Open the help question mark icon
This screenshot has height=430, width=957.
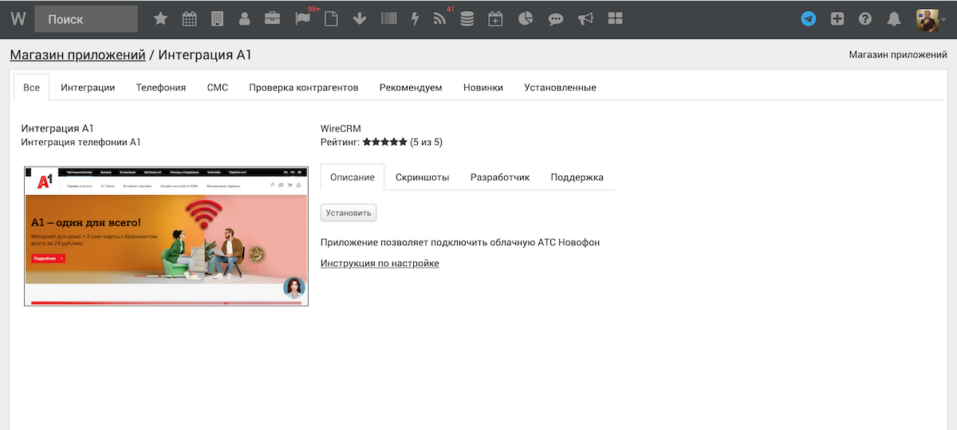click(865, 19)
